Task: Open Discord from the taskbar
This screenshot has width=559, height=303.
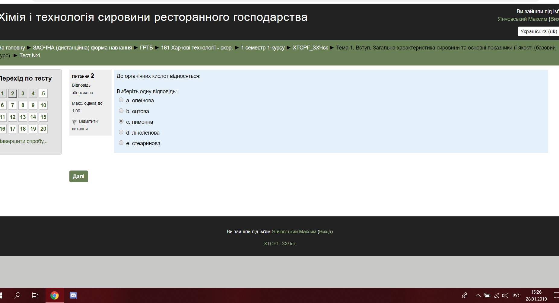Action: click(x=73, y=295)
